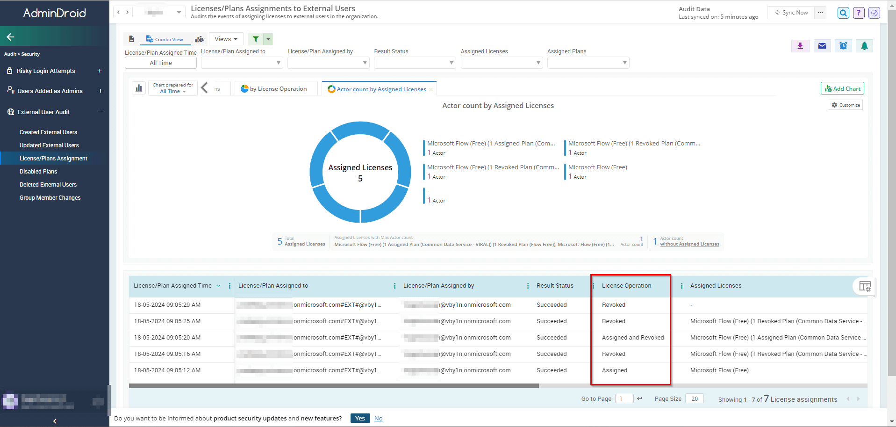Click the email report envelope icon

tap(822, 46)
